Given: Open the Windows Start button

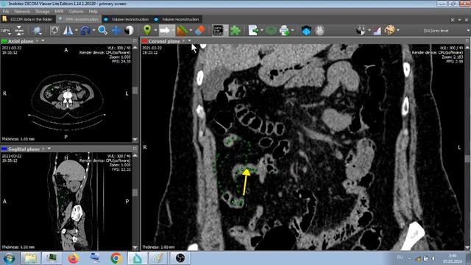Looking at the screenshot, I should click(x=9, y=258).
